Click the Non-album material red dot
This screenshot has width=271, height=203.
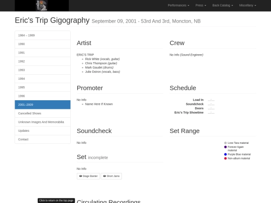pos(225,158)
